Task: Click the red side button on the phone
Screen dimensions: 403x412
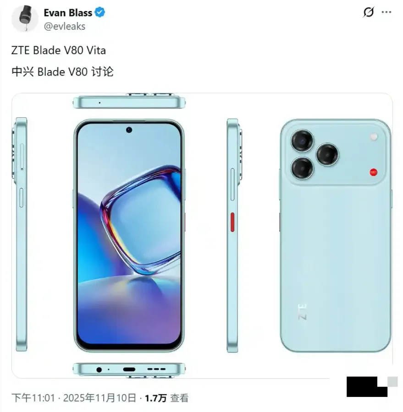Action: [x=232, y=222]
